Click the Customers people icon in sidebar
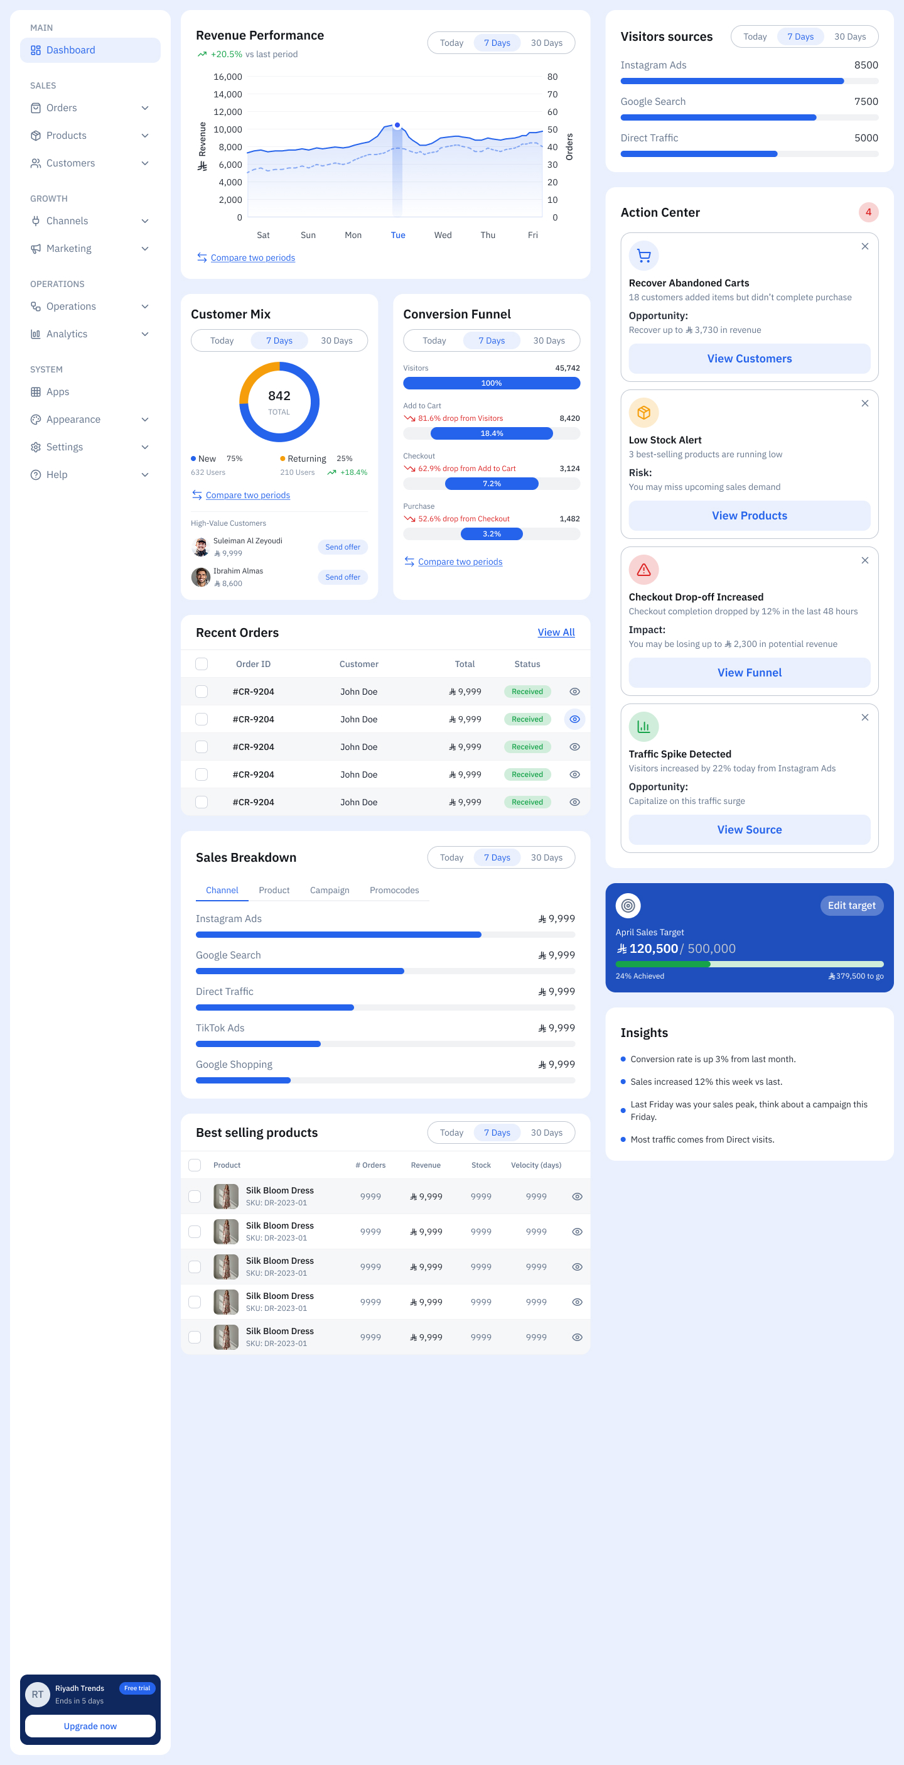This screenshot has height=1765, width=904. (36, 163)
